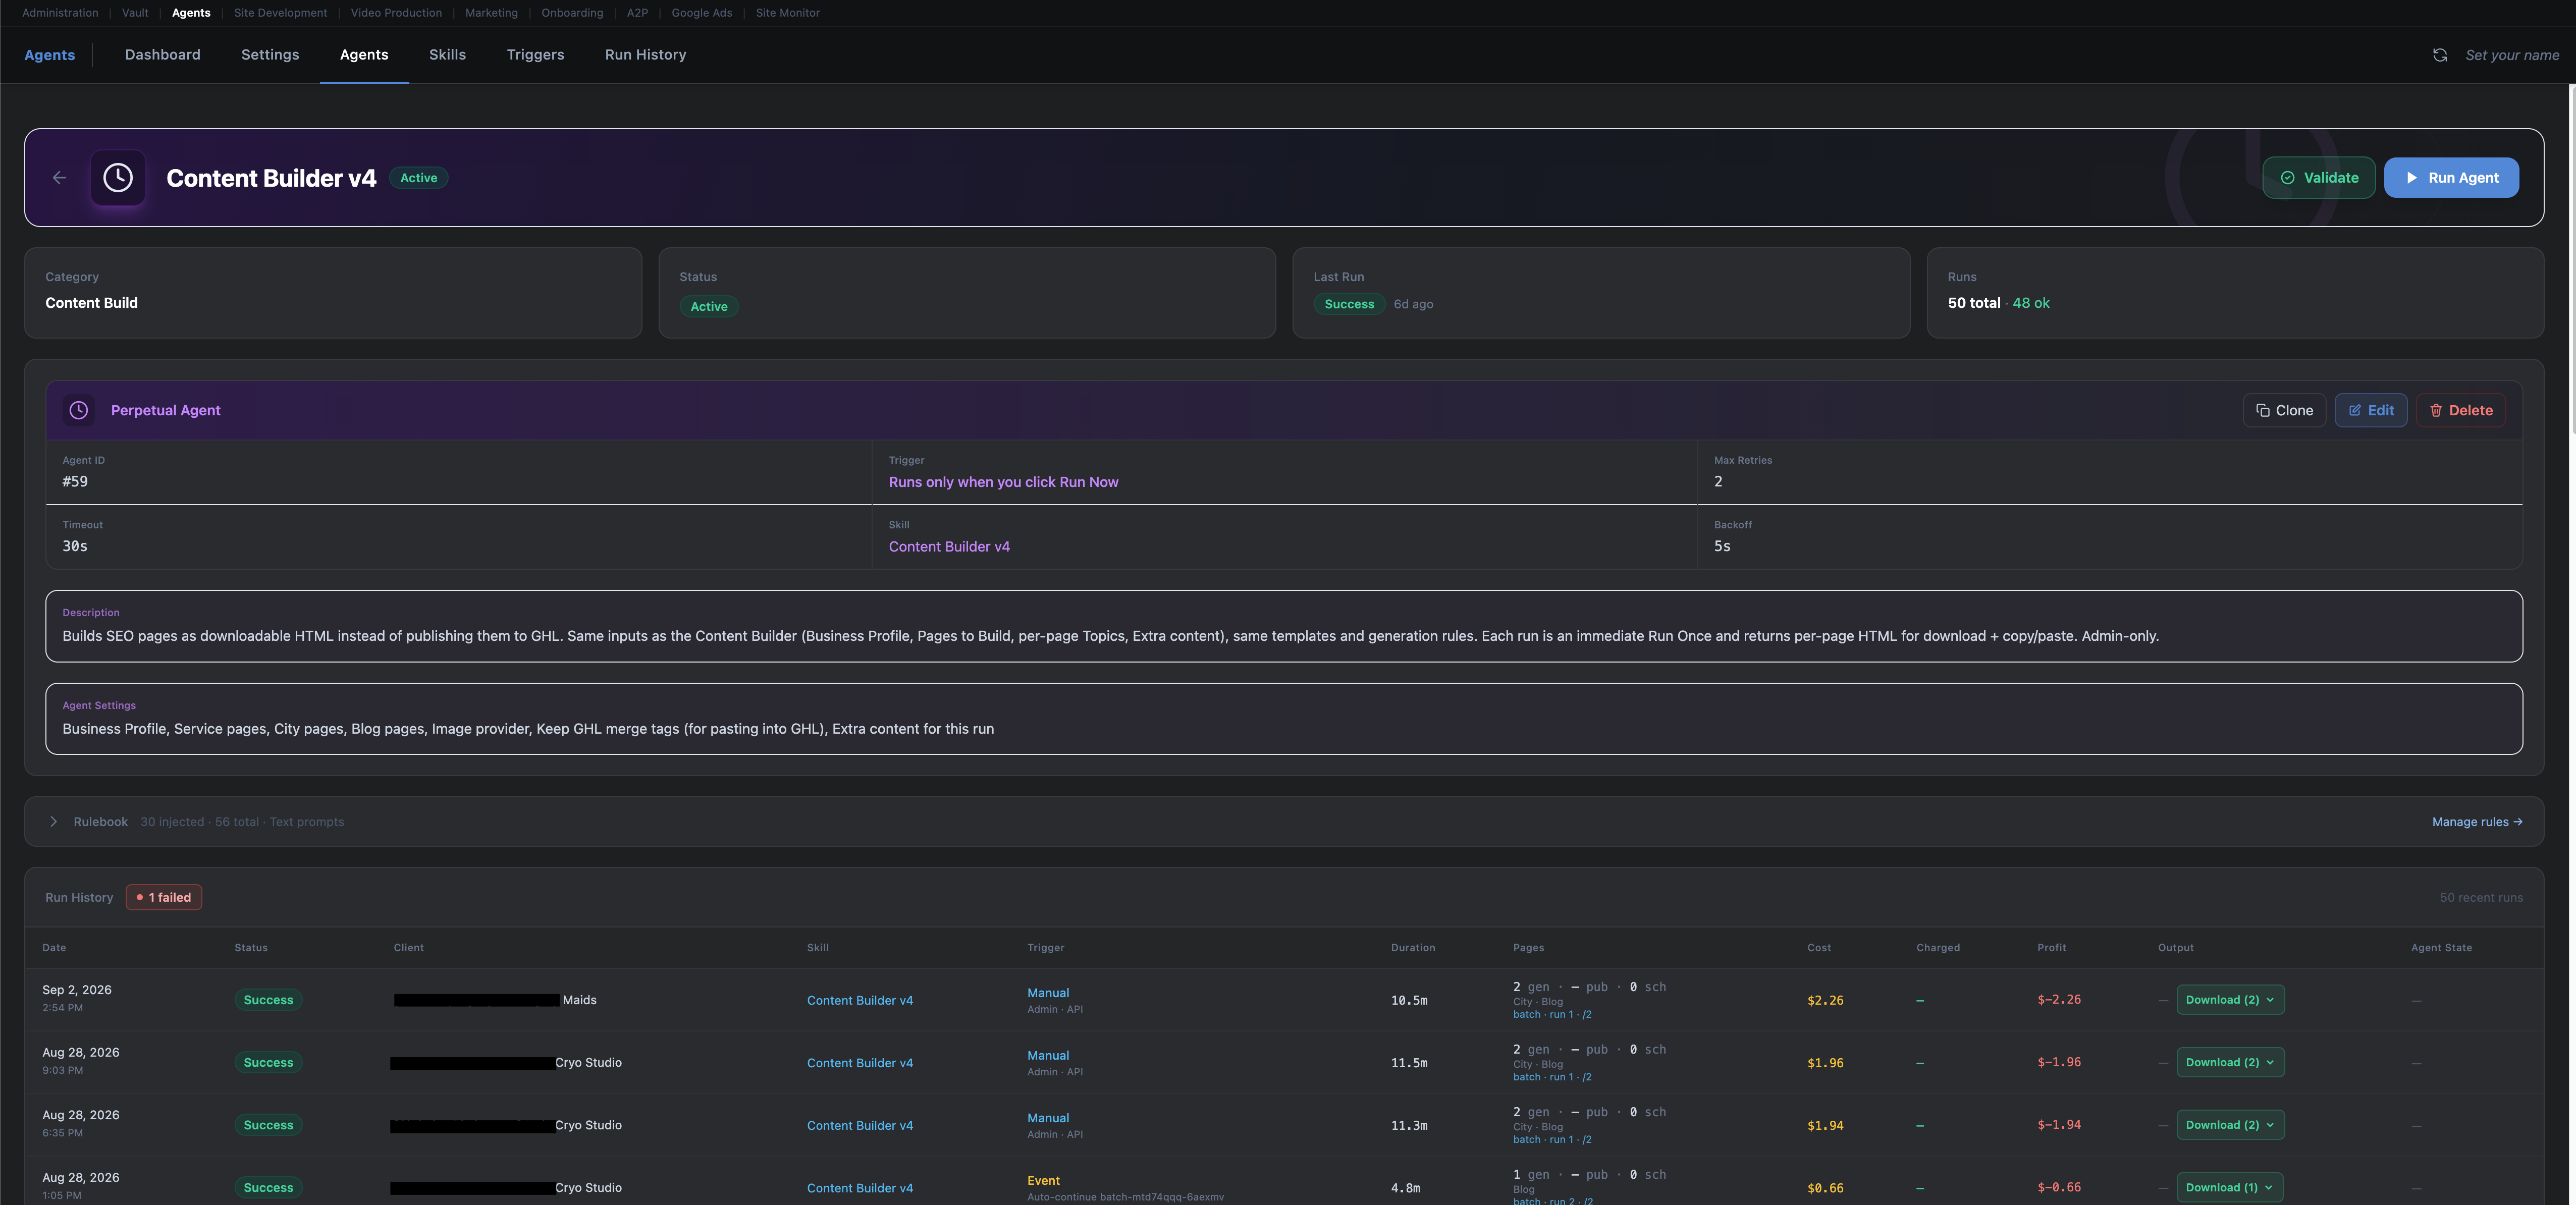Image resolution: width=2576 pixels, height=1205 pixels.
Task: Click the $-0.66 profit value
Action: pos(2059,1188)
